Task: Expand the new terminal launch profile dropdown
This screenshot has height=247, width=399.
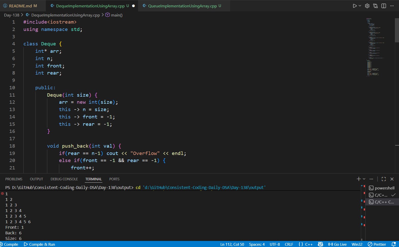Action: point(364,179)
